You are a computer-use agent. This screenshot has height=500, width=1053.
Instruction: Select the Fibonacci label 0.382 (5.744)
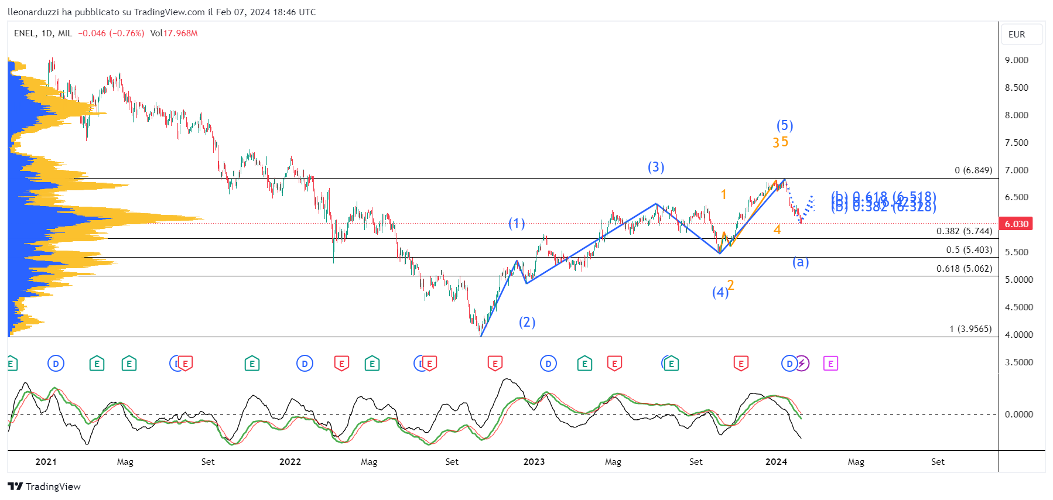coord(965,231)
